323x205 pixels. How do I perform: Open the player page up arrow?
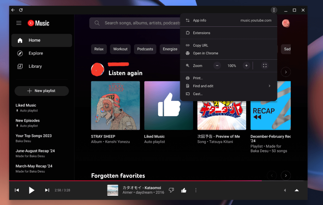coord(297,190)
